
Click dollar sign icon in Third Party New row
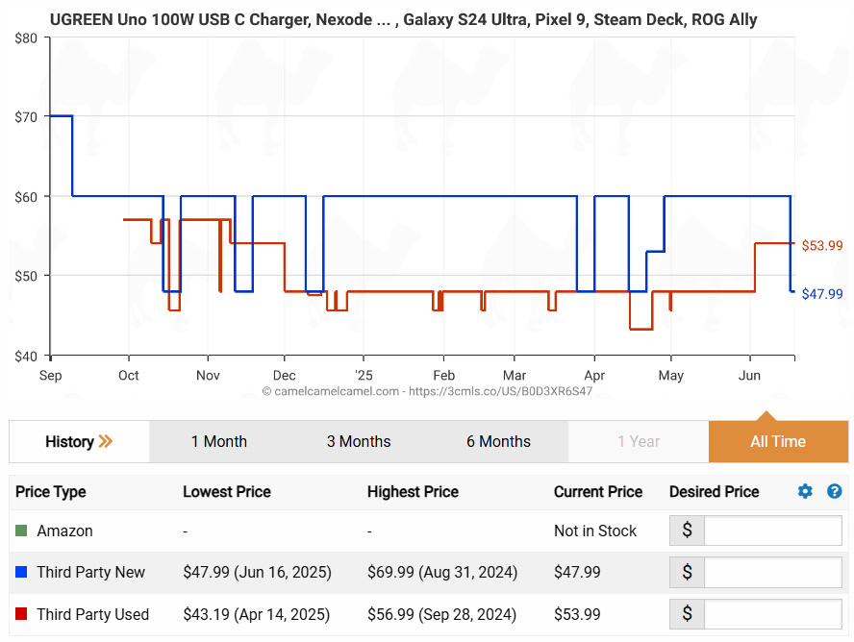tap(687, 572)
